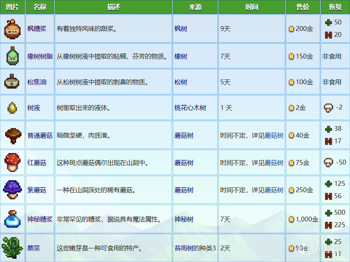The image size is (350, 262).
Task: Click the gold coin icon beside 2金
Action: click(x=291, y=108)
